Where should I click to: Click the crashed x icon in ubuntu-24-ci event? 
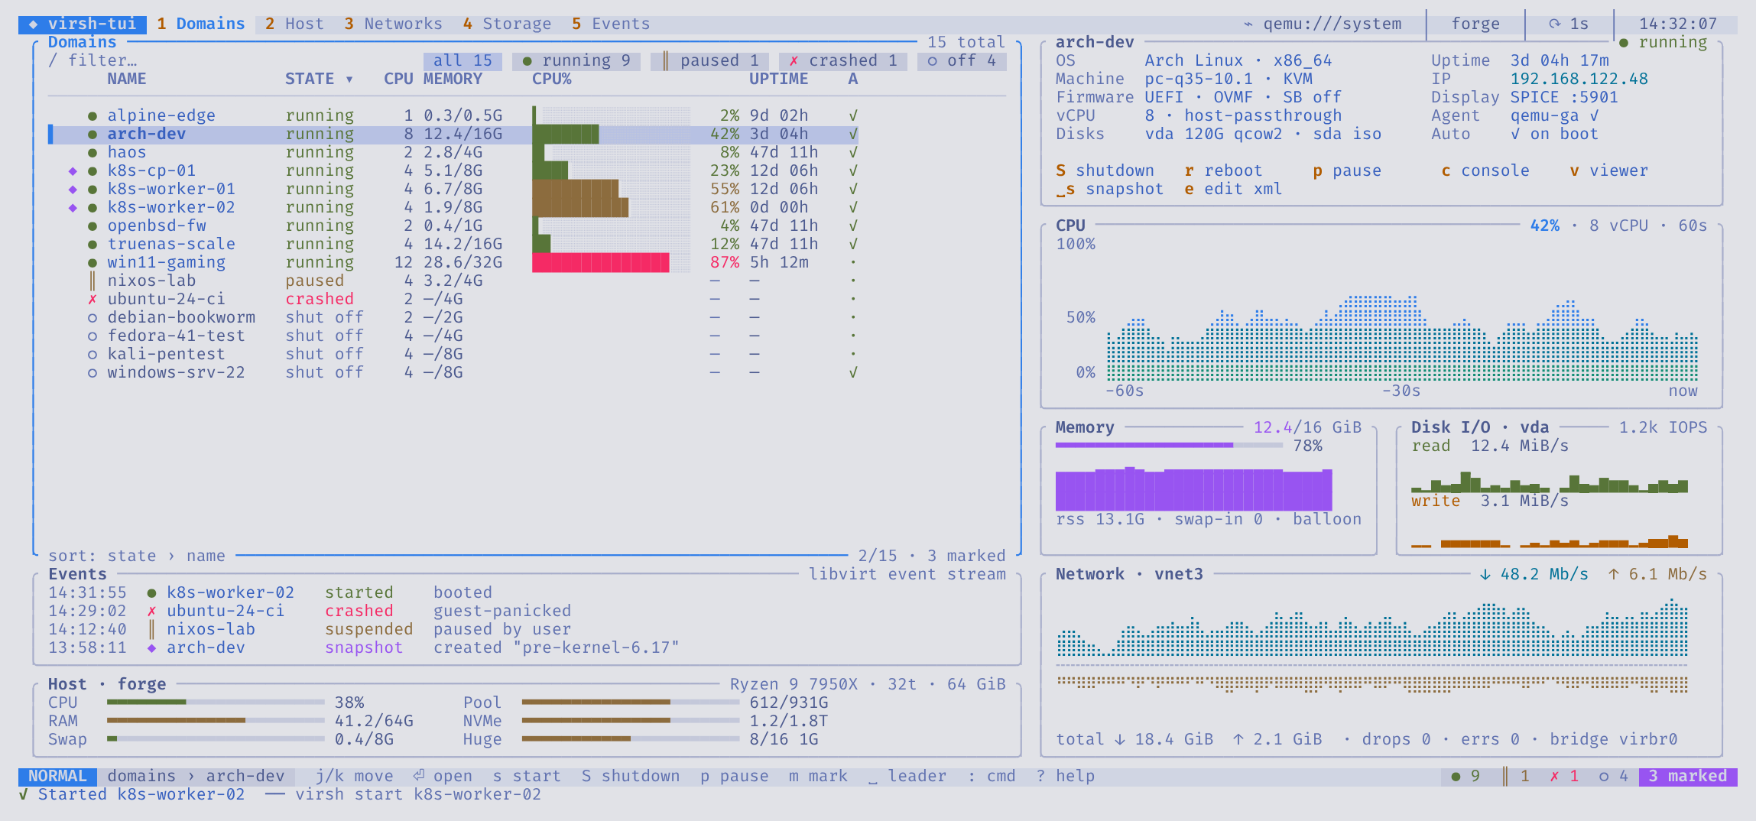coord(151,611)
